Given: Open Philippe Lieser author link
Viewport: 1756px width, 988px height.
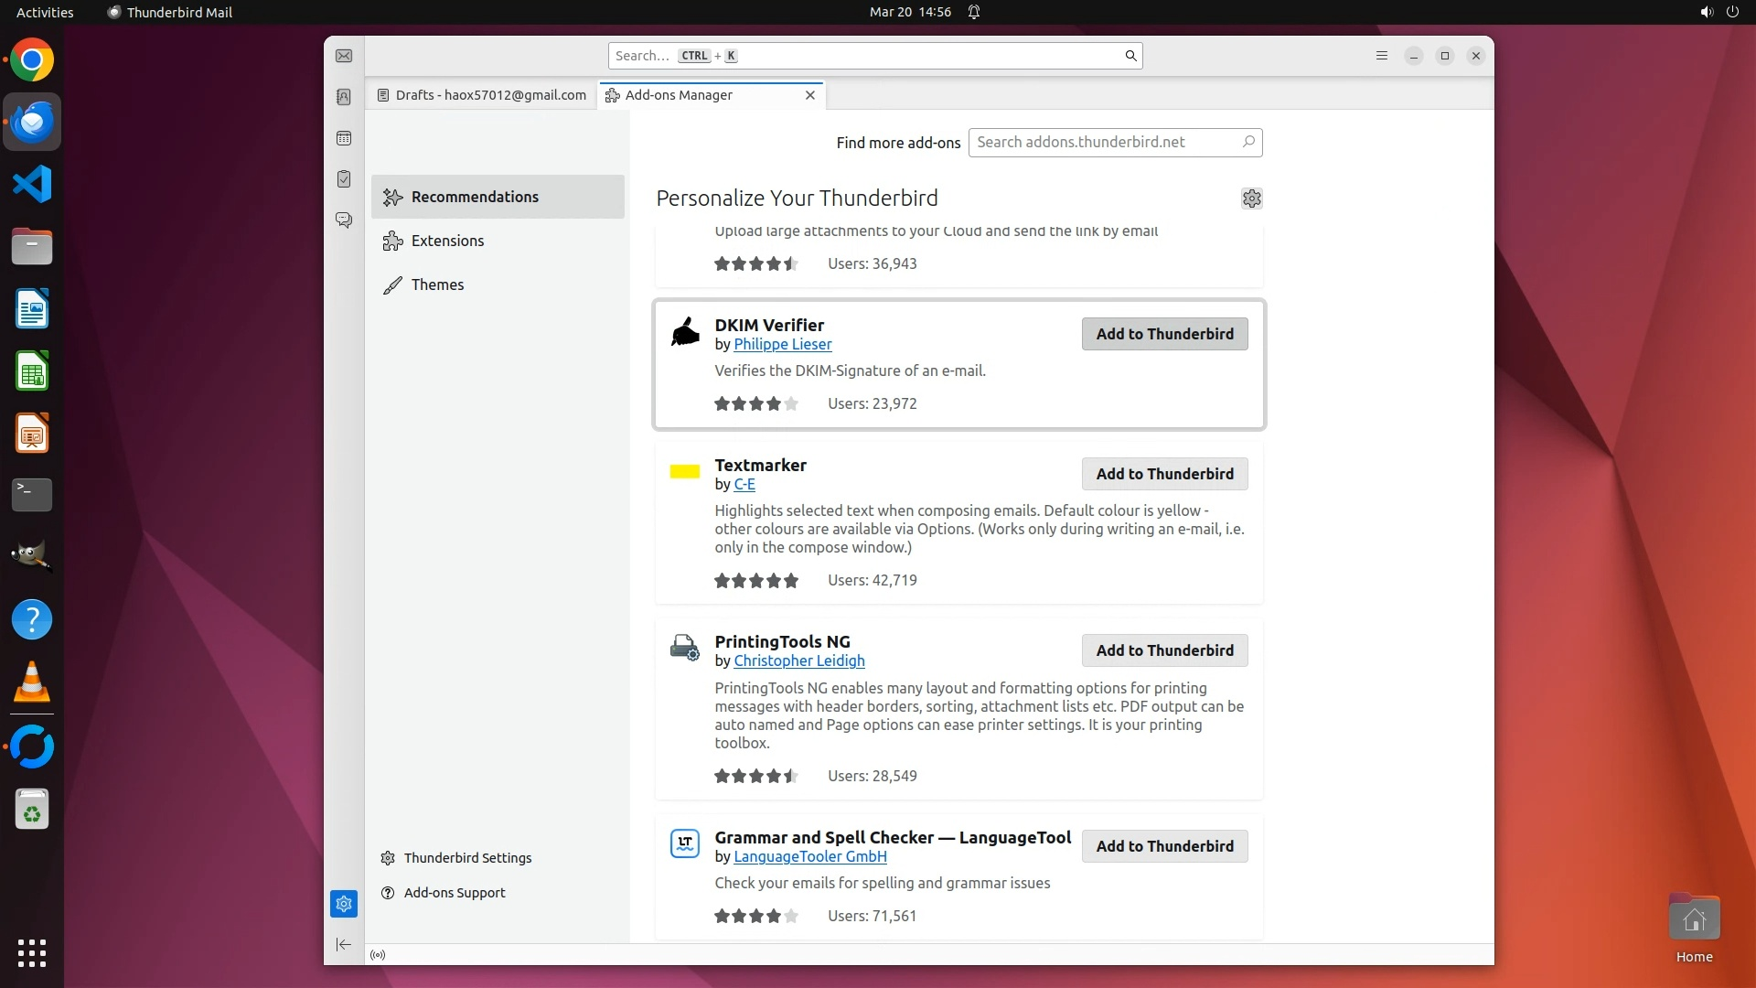Looking at the screenshot, I should pyautogui.click(x=782, y=345).
